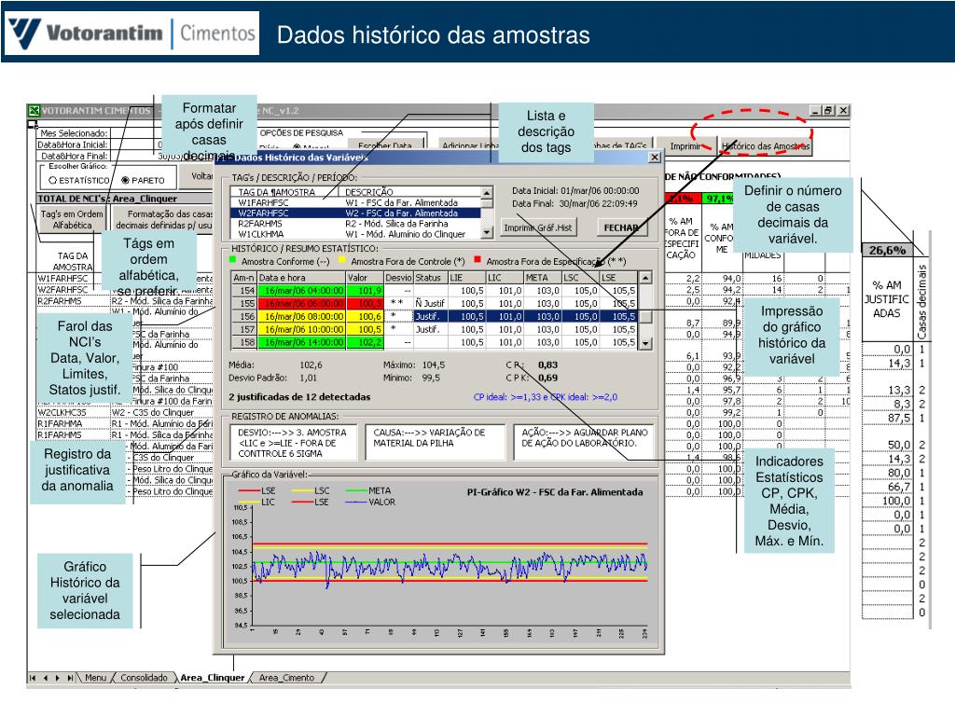This screenshot has height=716, width=955.
Task: Go to last sheet with the tab navigation arrow
Action: pos(70,678)
